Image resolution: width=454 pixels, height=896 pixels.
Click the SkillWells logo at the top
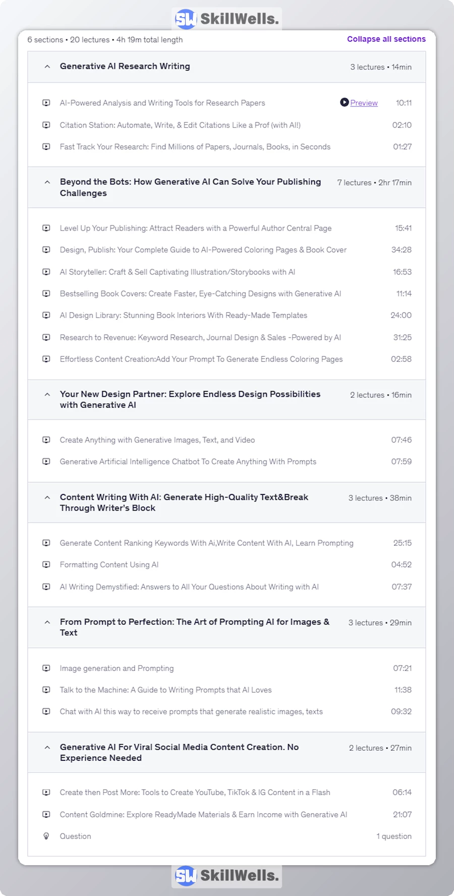(226, 19)
